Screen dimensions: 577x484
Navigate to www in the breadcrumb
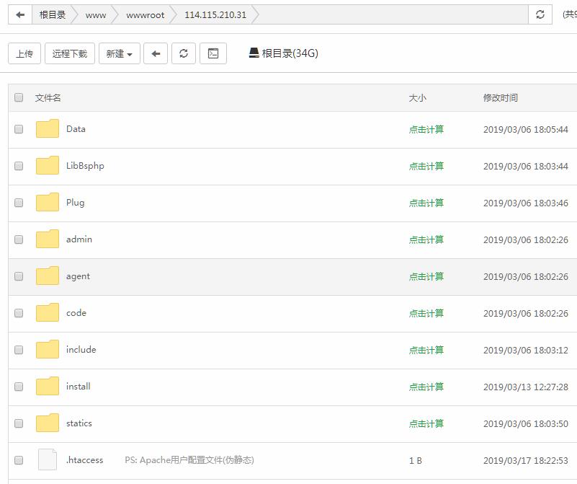[x=96, y=15]
